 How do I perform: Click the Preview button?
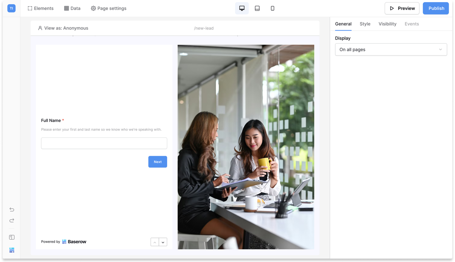[x=402, y=8]
